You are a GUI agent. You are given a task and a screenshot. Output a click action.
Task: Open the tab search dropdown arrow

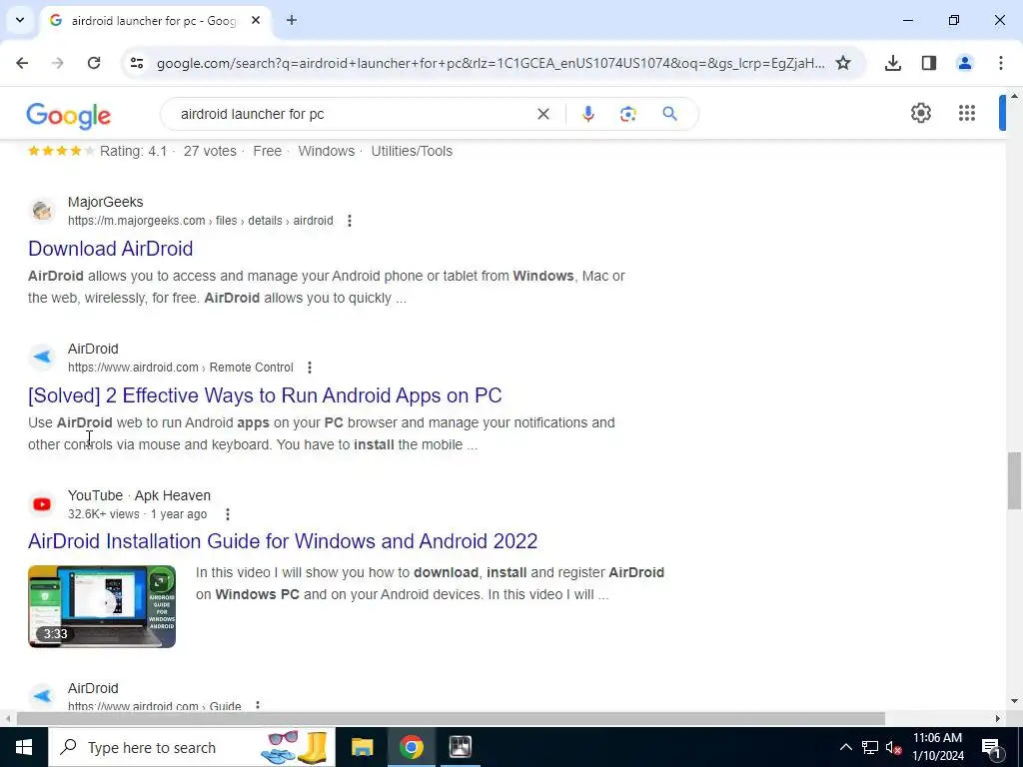pos(20,20)
